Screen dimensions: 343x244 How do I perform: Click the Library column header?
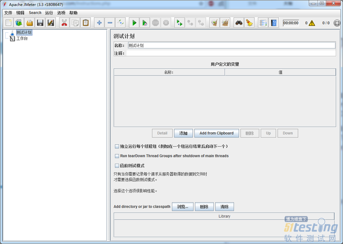pyautogui.click(x=224, y=216)
